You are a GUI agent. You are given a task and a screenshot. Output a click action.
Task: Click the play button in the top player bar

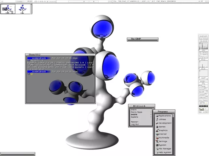tap(37, 1)
